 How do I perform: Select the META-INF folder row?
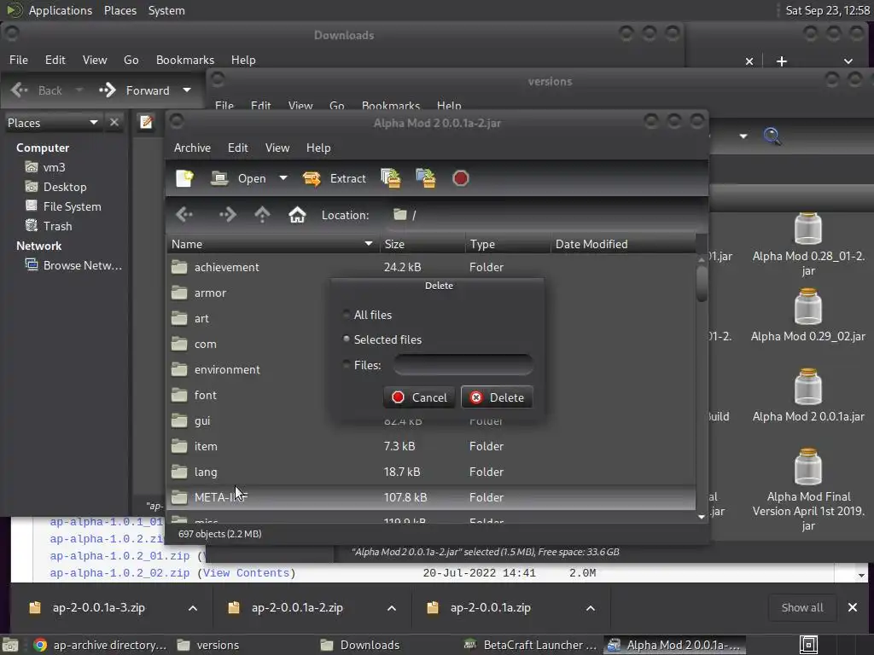(x=431, y=497)
